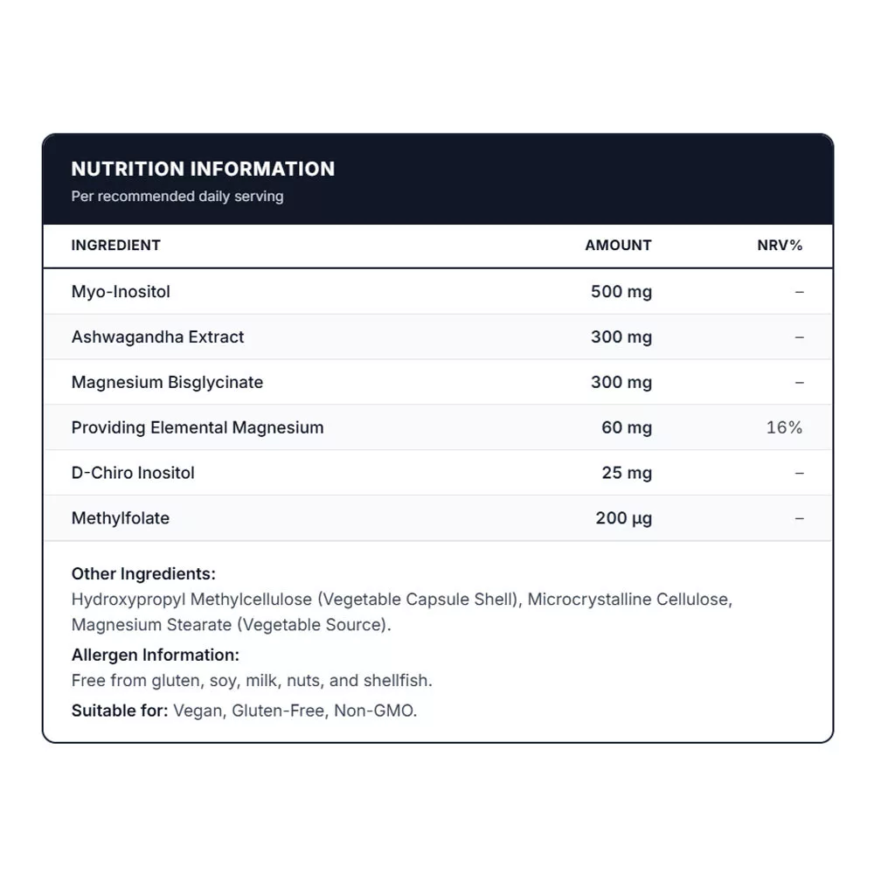Select the D-Chiro Inositol row
This screenshot has height=874, width=874.
click(x=438, y=473)
